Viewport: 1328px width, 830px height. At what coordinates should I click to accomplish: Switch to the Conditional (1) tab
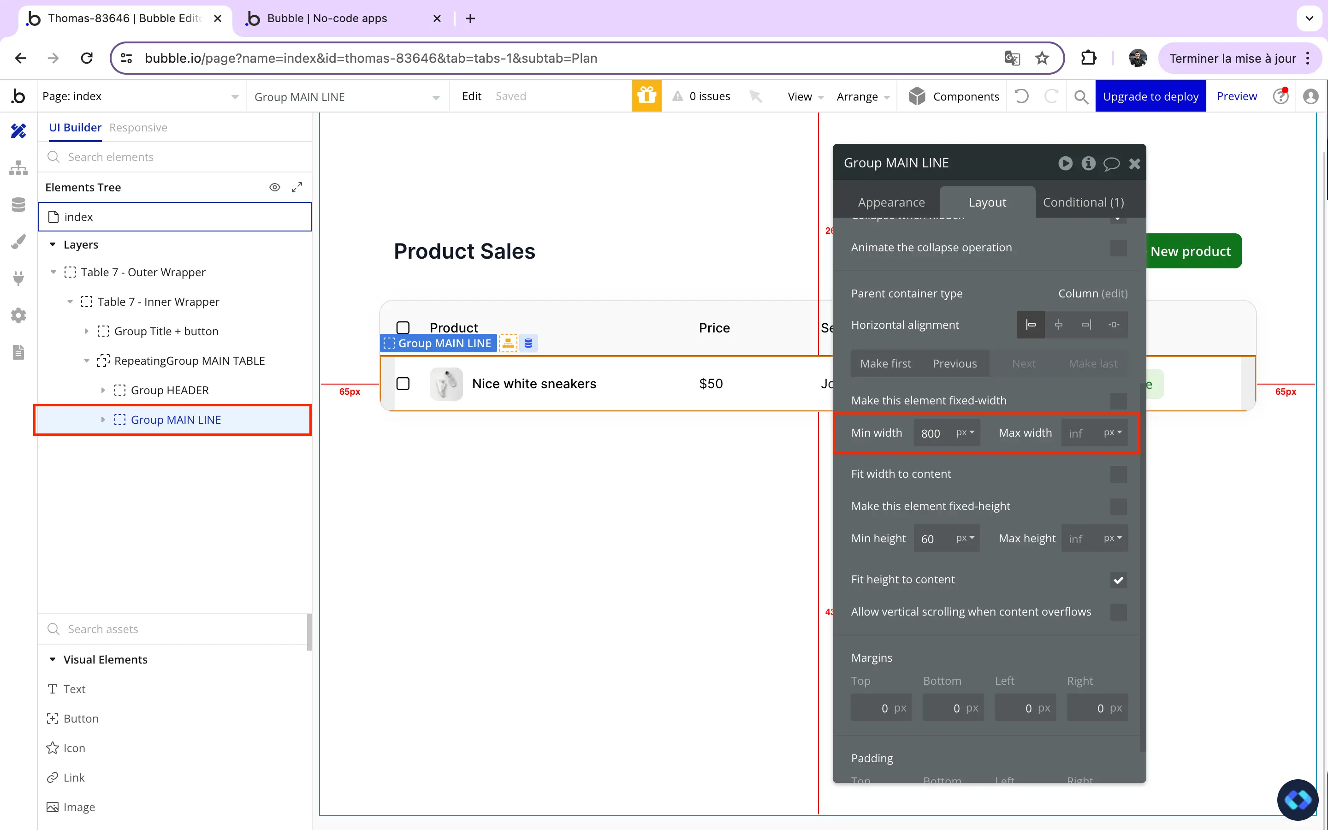pos(1083,202)
